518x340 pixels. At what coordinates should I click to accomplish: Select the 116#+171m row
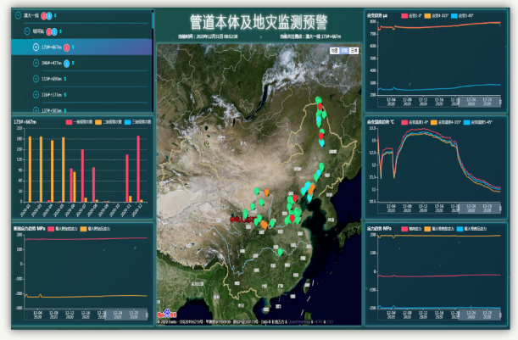pos(82,94)
